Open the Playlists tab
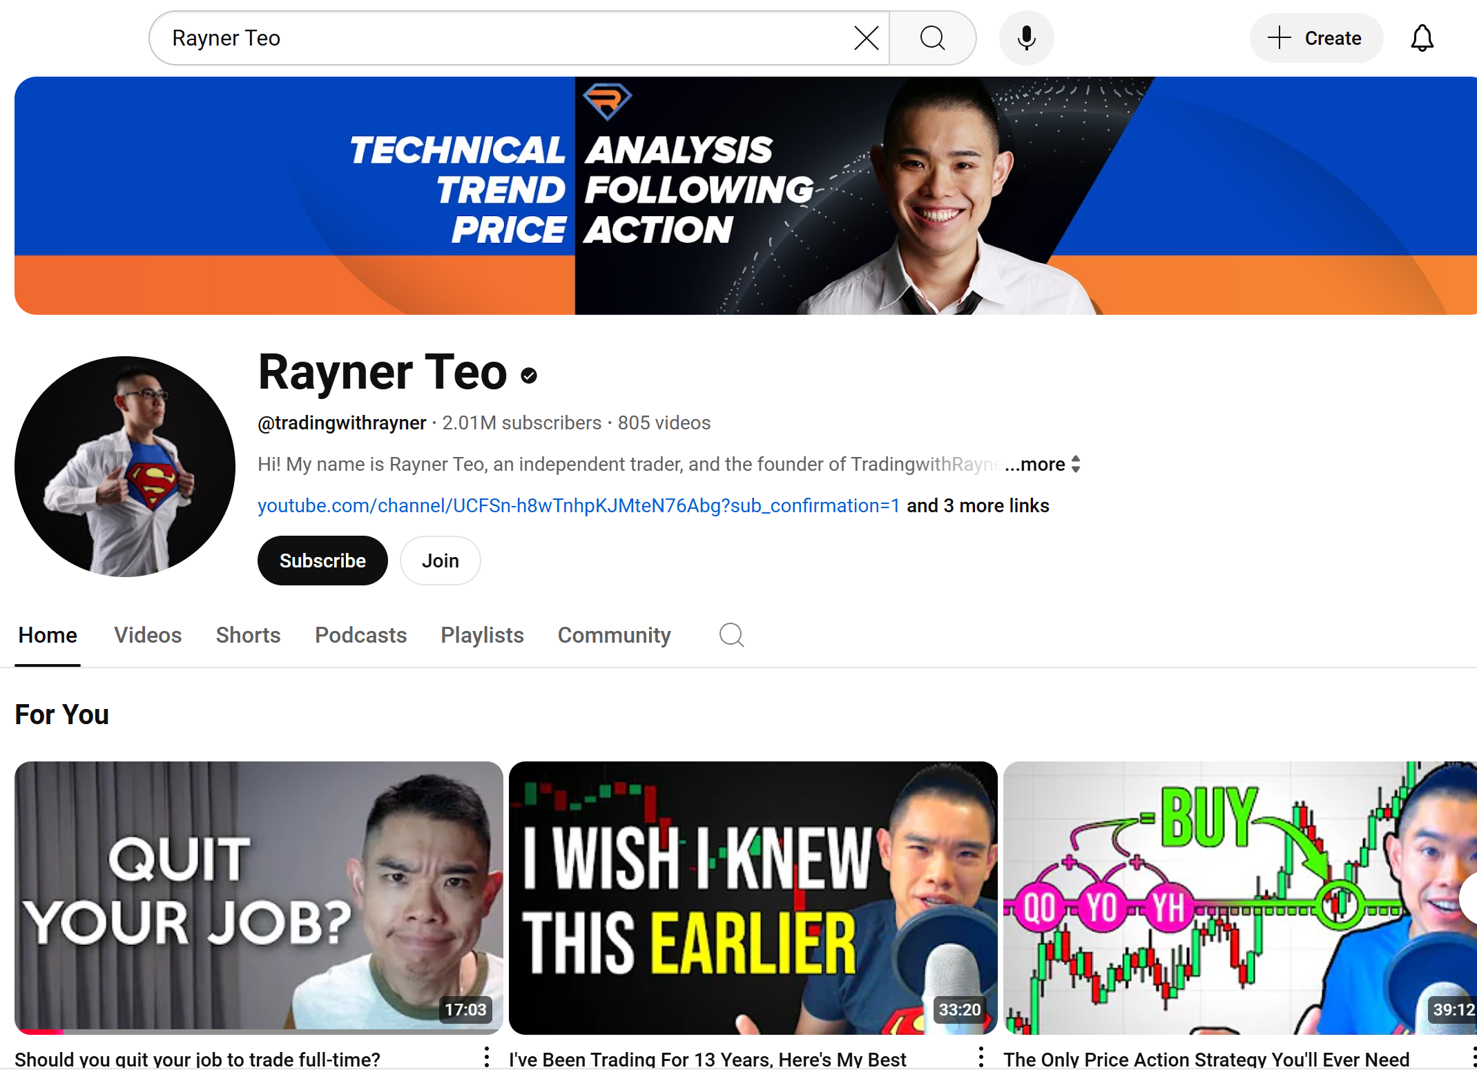The height and width of the screenshot is (1070, 1477). coord(482,635)
